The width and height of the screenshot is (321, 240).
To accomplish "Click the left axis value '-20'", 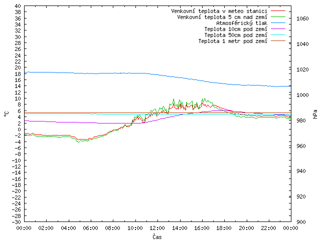I will coord(17,191).
